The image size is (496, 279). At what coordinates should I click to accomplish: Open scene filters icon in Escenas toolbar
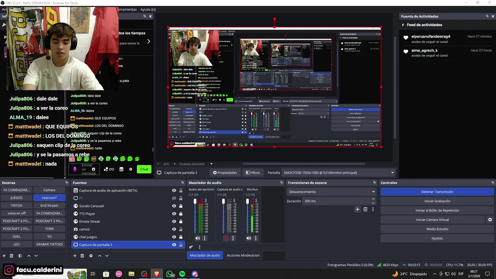tap(20, 256)
